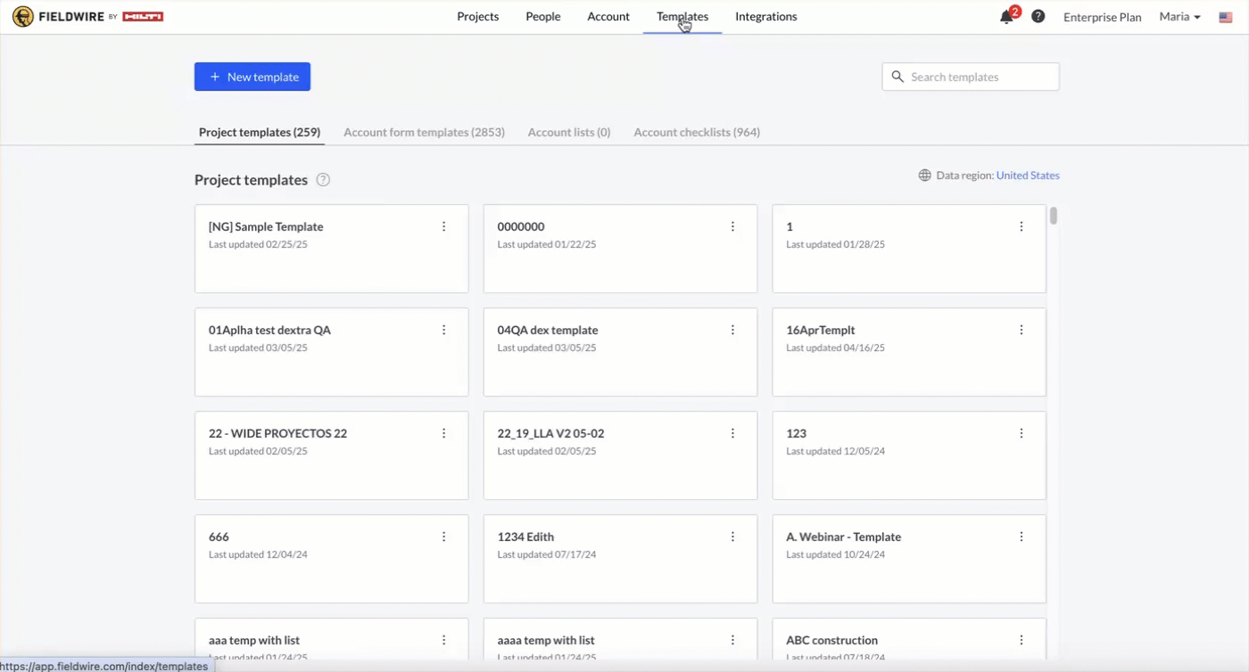Open more options for 22 - WIDE PROYECTOS 22

(x=443, y=433)
